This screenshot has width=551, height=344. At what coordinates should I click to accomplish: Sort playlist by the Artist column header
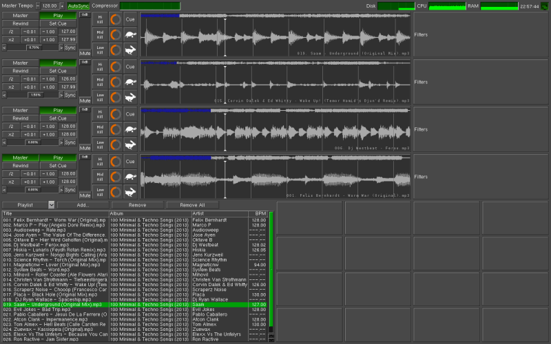(220, 213)
